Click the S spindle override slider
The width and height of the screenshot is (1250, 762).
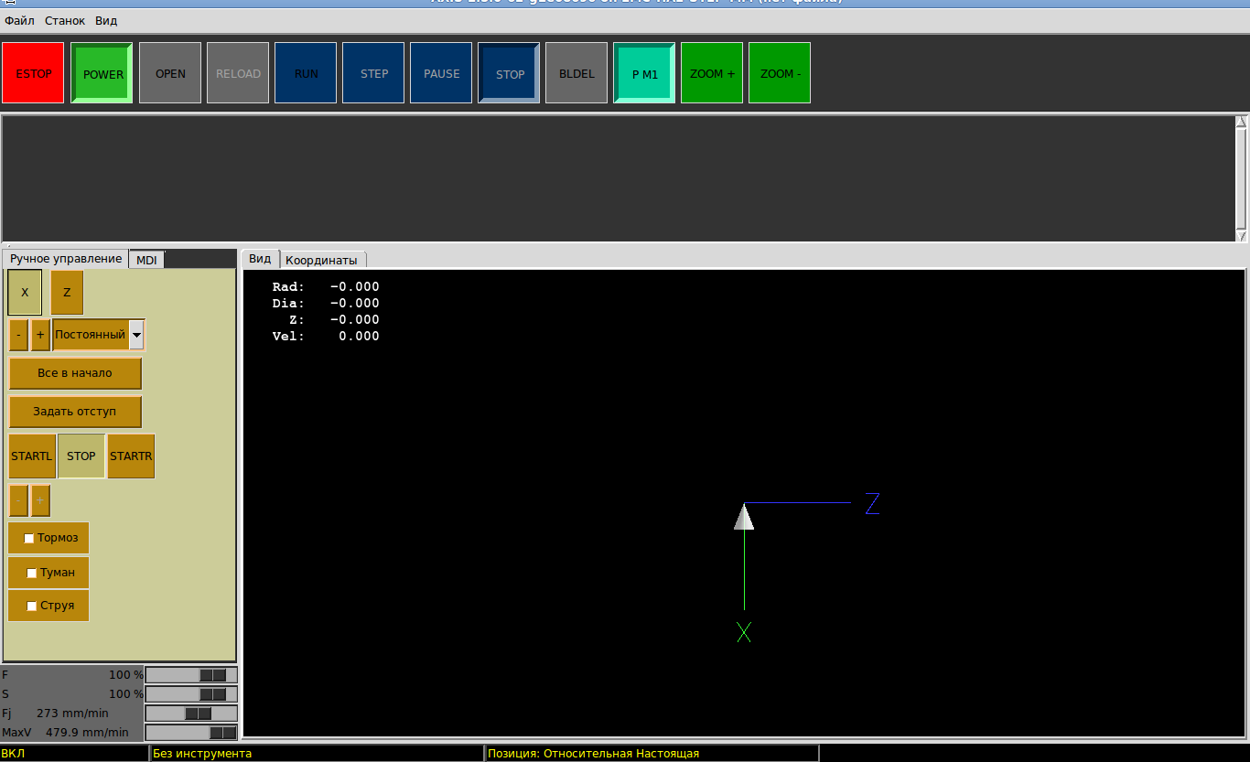pyautogui.click(x=191, y=694)
